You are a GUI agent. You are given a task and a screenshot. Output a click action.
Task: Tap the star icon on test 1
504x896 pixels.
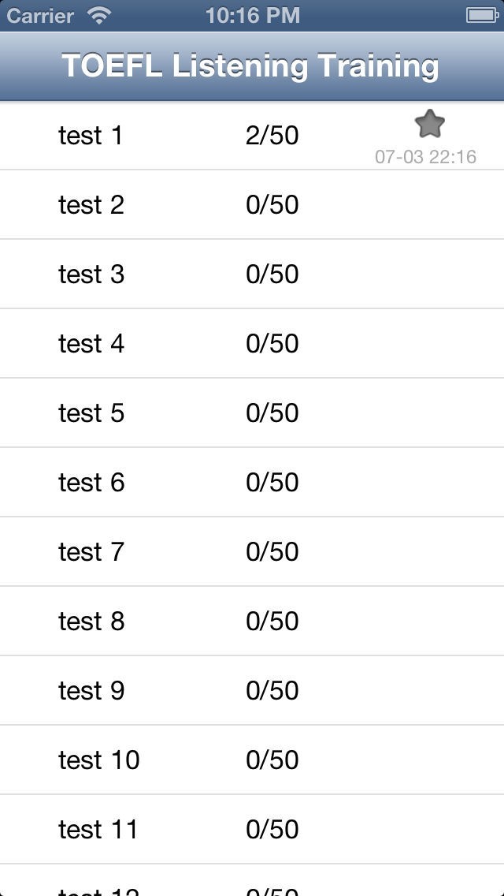pos(429,124)
